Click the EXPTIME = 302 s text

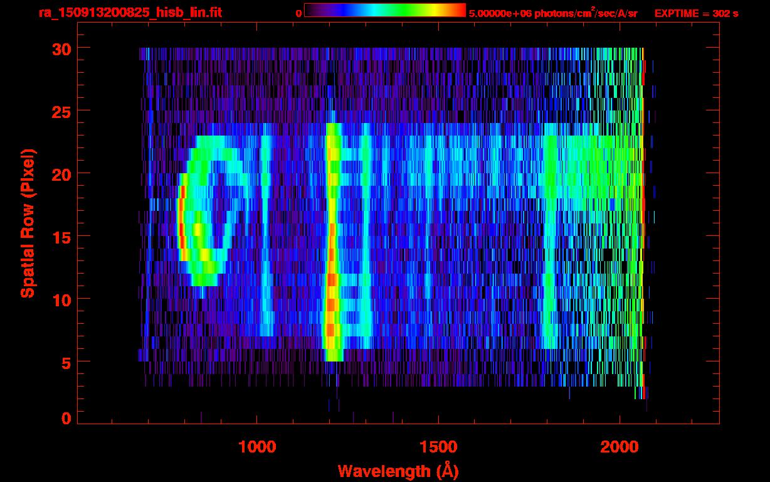tap(695, 13)
